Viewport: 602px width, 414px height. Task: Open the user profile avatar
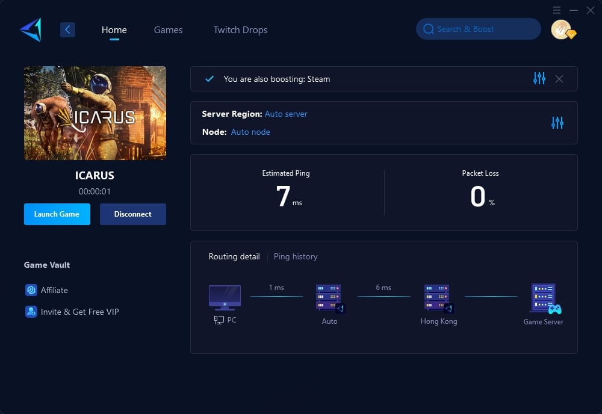click(x=562, y=29)
